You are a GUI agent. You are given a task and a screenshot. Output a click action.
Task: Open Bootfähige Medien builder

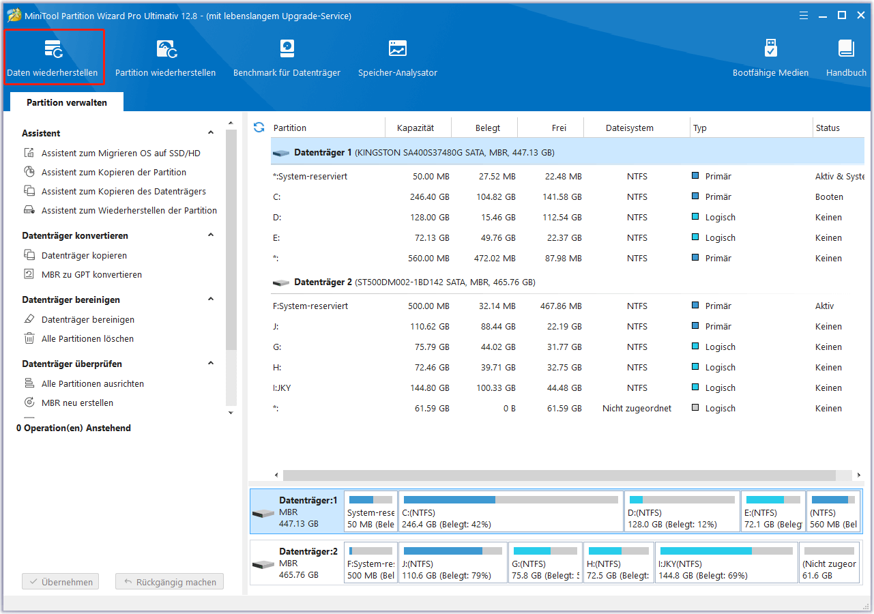point(770,57)
